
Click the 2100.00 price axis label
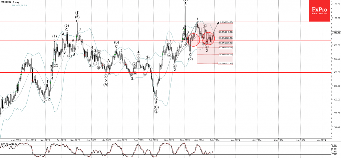[336, 18]
